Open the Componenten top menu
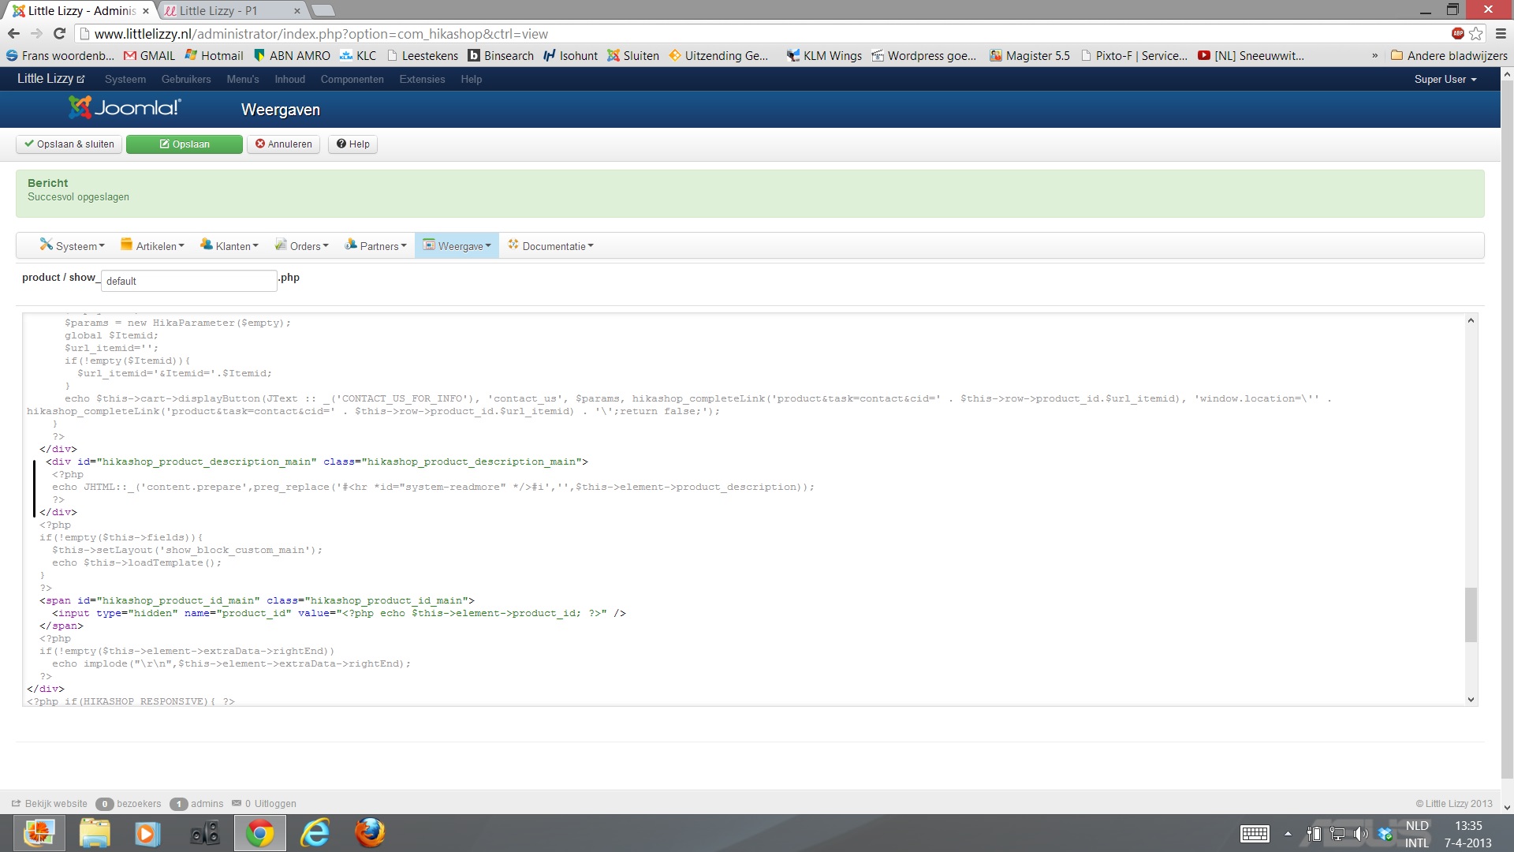The height and width of the screenshot is (852, 1514). pyautogui.click(x=352, y=79)
